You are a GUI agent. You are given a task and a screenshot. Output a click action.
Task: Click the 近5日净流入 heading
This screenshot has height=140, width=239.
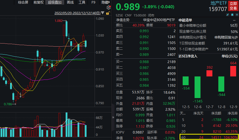pos(188,56)
